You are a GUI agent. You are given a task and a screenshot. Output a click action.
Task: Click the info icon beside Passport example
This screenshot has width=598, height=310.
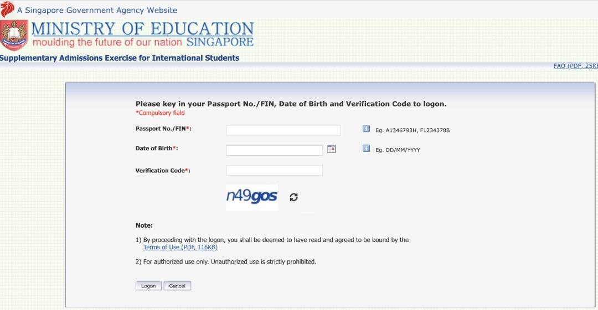click(x=366, y=129)
